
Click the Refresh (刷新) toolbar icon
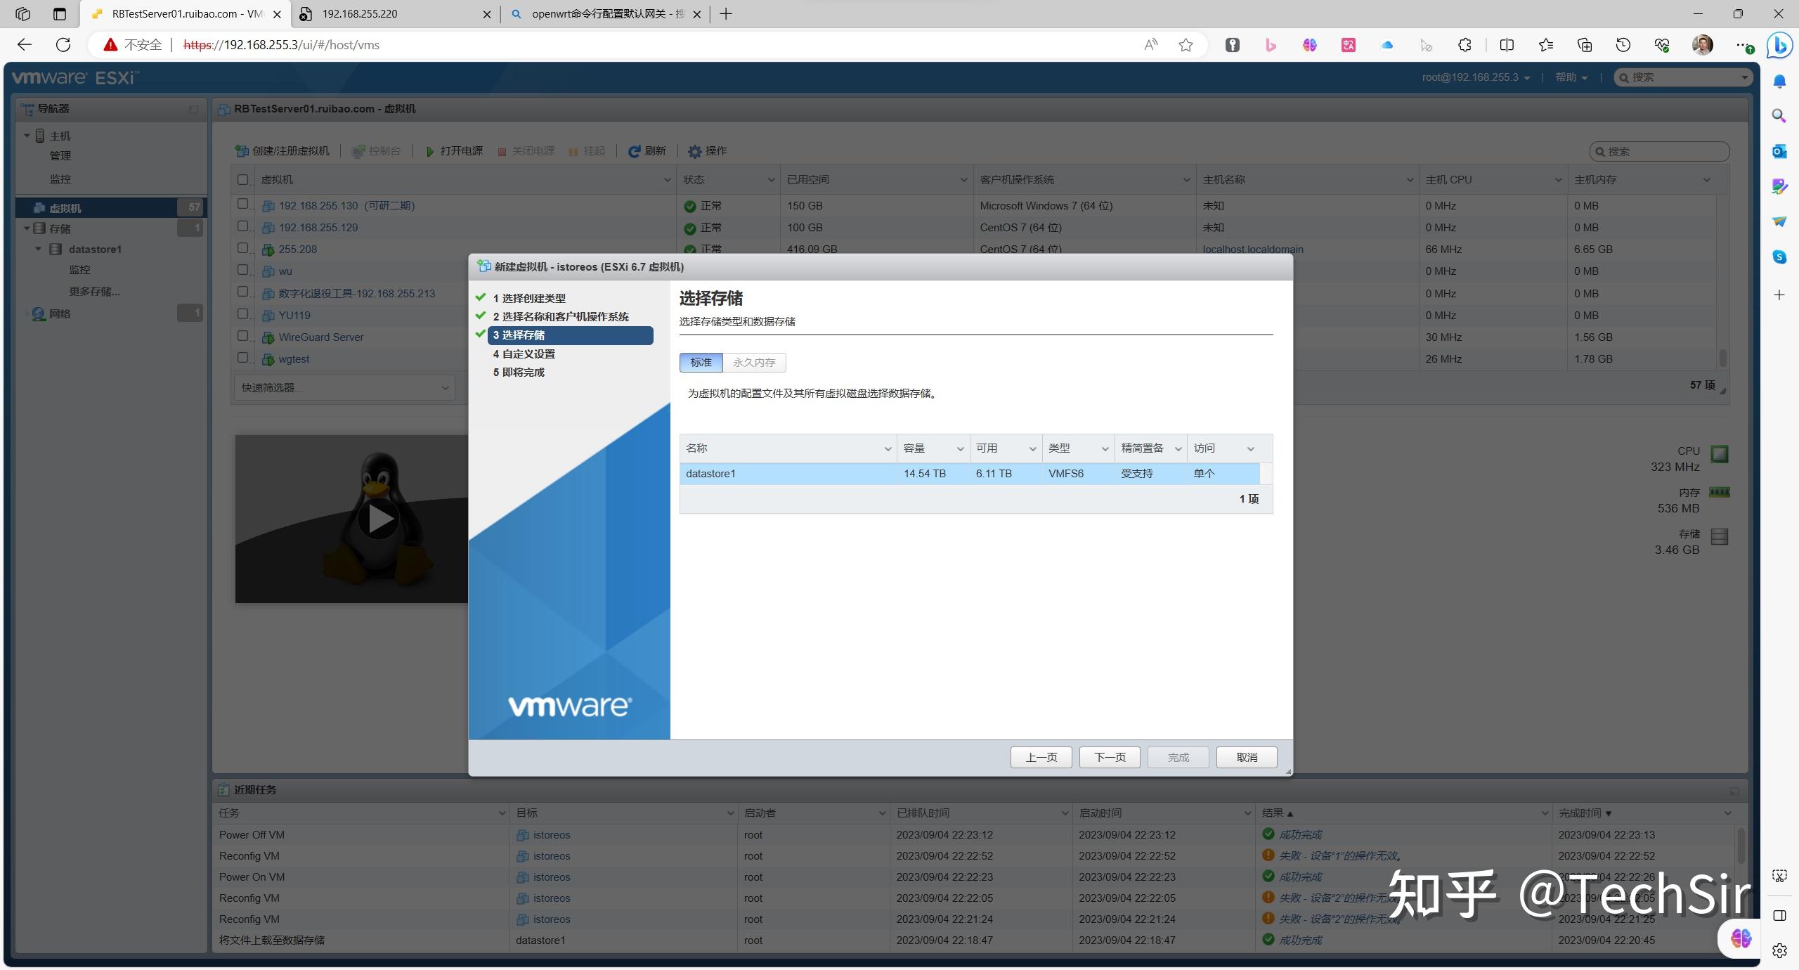[634, 151]
